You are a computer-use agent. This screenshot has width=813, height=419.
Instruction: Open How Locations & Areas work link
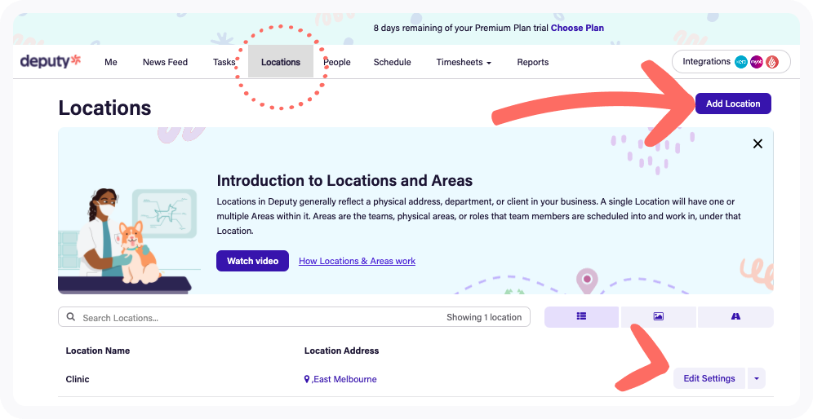pyautogui.click(x=357, y=261)
